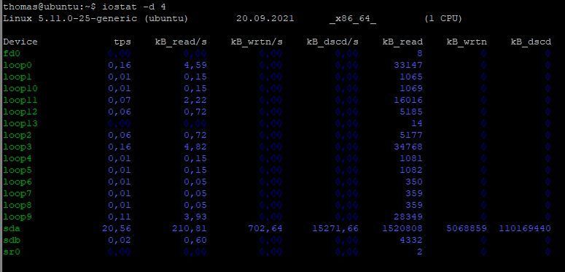The height and width of the screenshot is (272, 565).
Task: Click the device name 'loop2'
Action: (17, 136)
